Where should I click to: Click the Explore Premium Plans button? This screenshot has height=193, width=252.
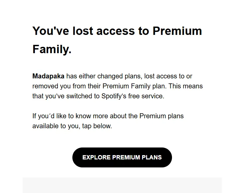click(122, 157)
